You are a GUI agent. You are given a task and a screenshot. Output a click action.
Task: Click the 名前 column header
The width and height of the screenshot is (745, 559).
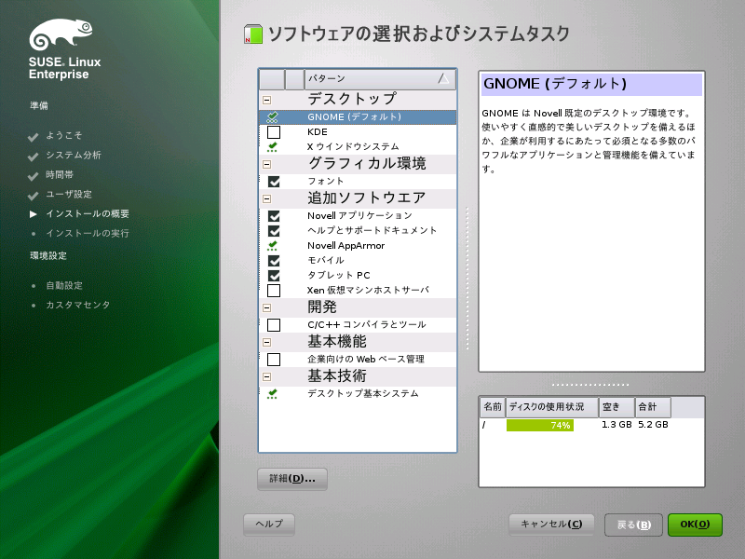point(493,407)
